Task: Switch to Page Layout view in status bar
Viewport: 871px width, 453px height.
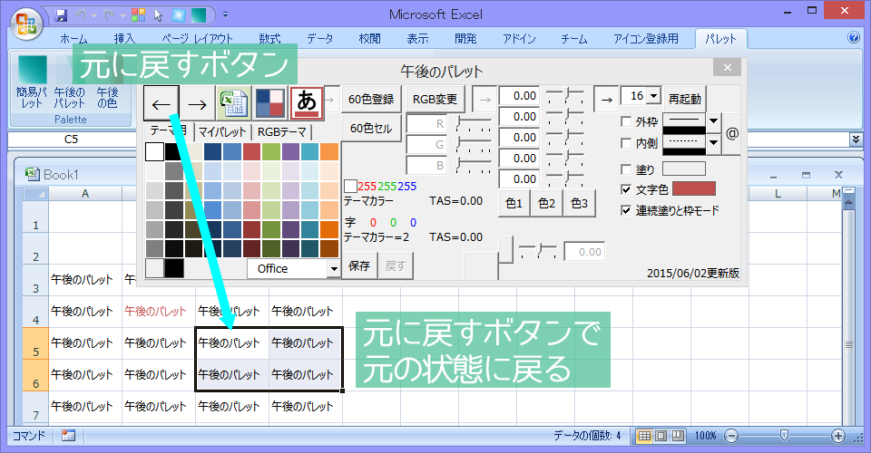Action: pyautogui.click(x=661, y=436)
